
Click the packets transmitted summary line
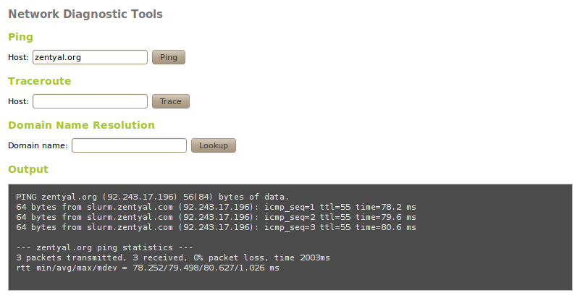tap(172, 257)
